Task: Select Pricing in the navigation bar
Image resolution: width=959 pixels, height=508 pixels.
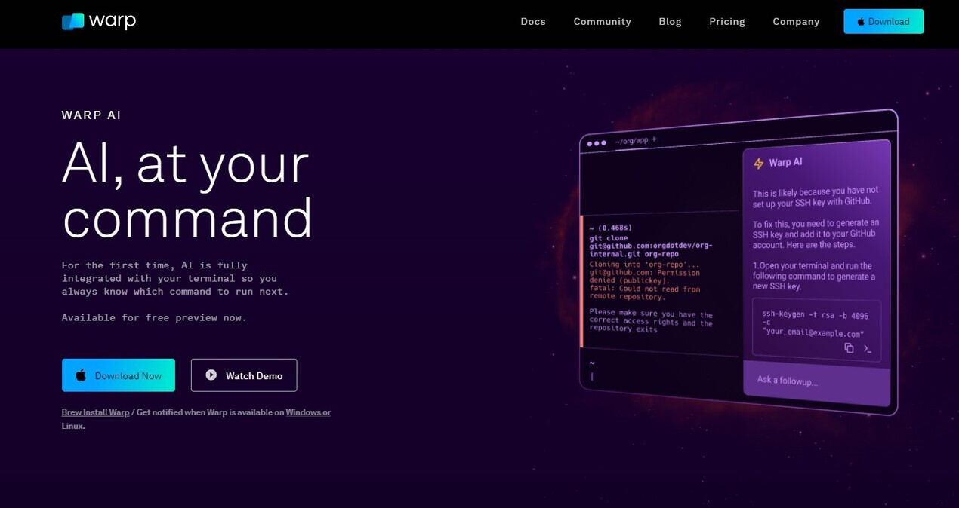Action: (726, 21)
